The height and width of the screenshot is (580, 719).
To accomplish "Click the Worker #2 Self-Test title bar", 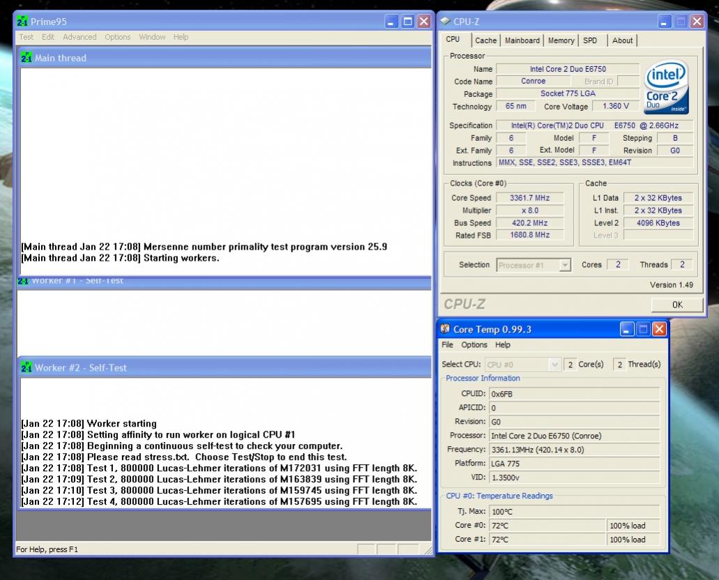I will click(x=225, y=367).
